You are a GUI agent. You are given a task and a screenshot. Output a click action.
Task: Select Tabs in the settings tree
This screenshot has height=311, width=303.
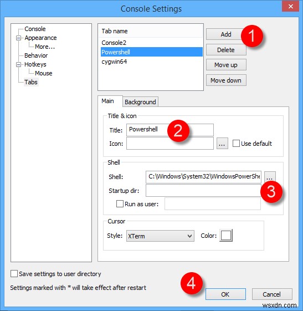tap(31, 82)
